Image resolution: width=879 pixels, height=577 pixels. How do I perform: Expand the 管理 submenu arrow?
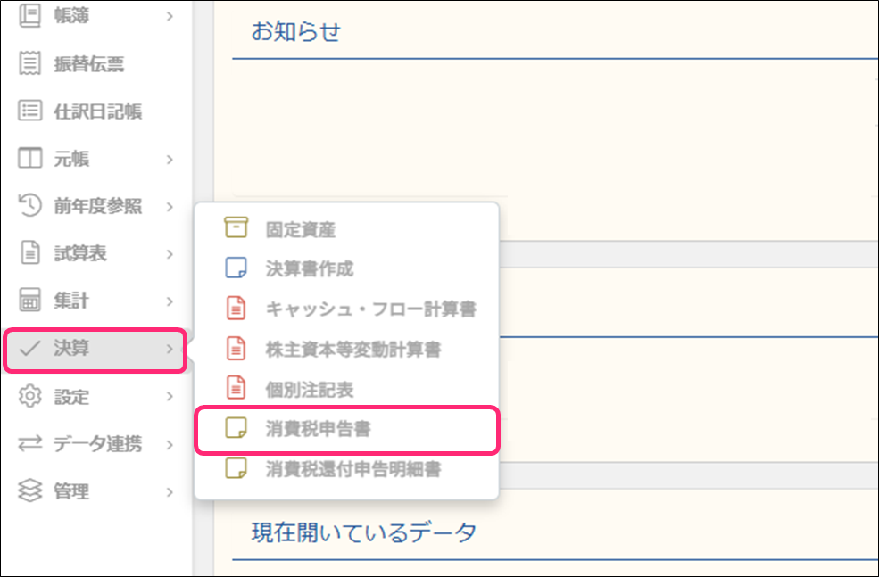point(170,491)
